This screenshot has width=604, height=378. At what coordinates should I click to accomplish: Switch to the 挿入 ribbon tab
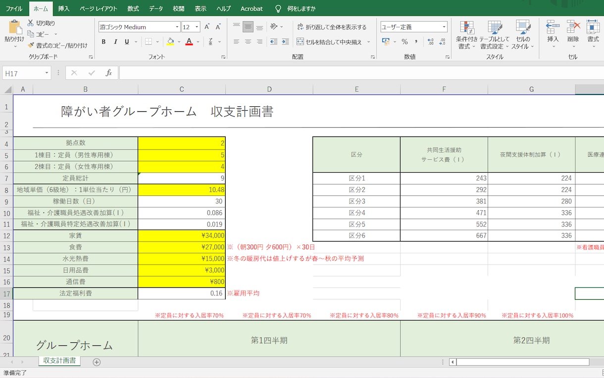click(x=63, y=8)
